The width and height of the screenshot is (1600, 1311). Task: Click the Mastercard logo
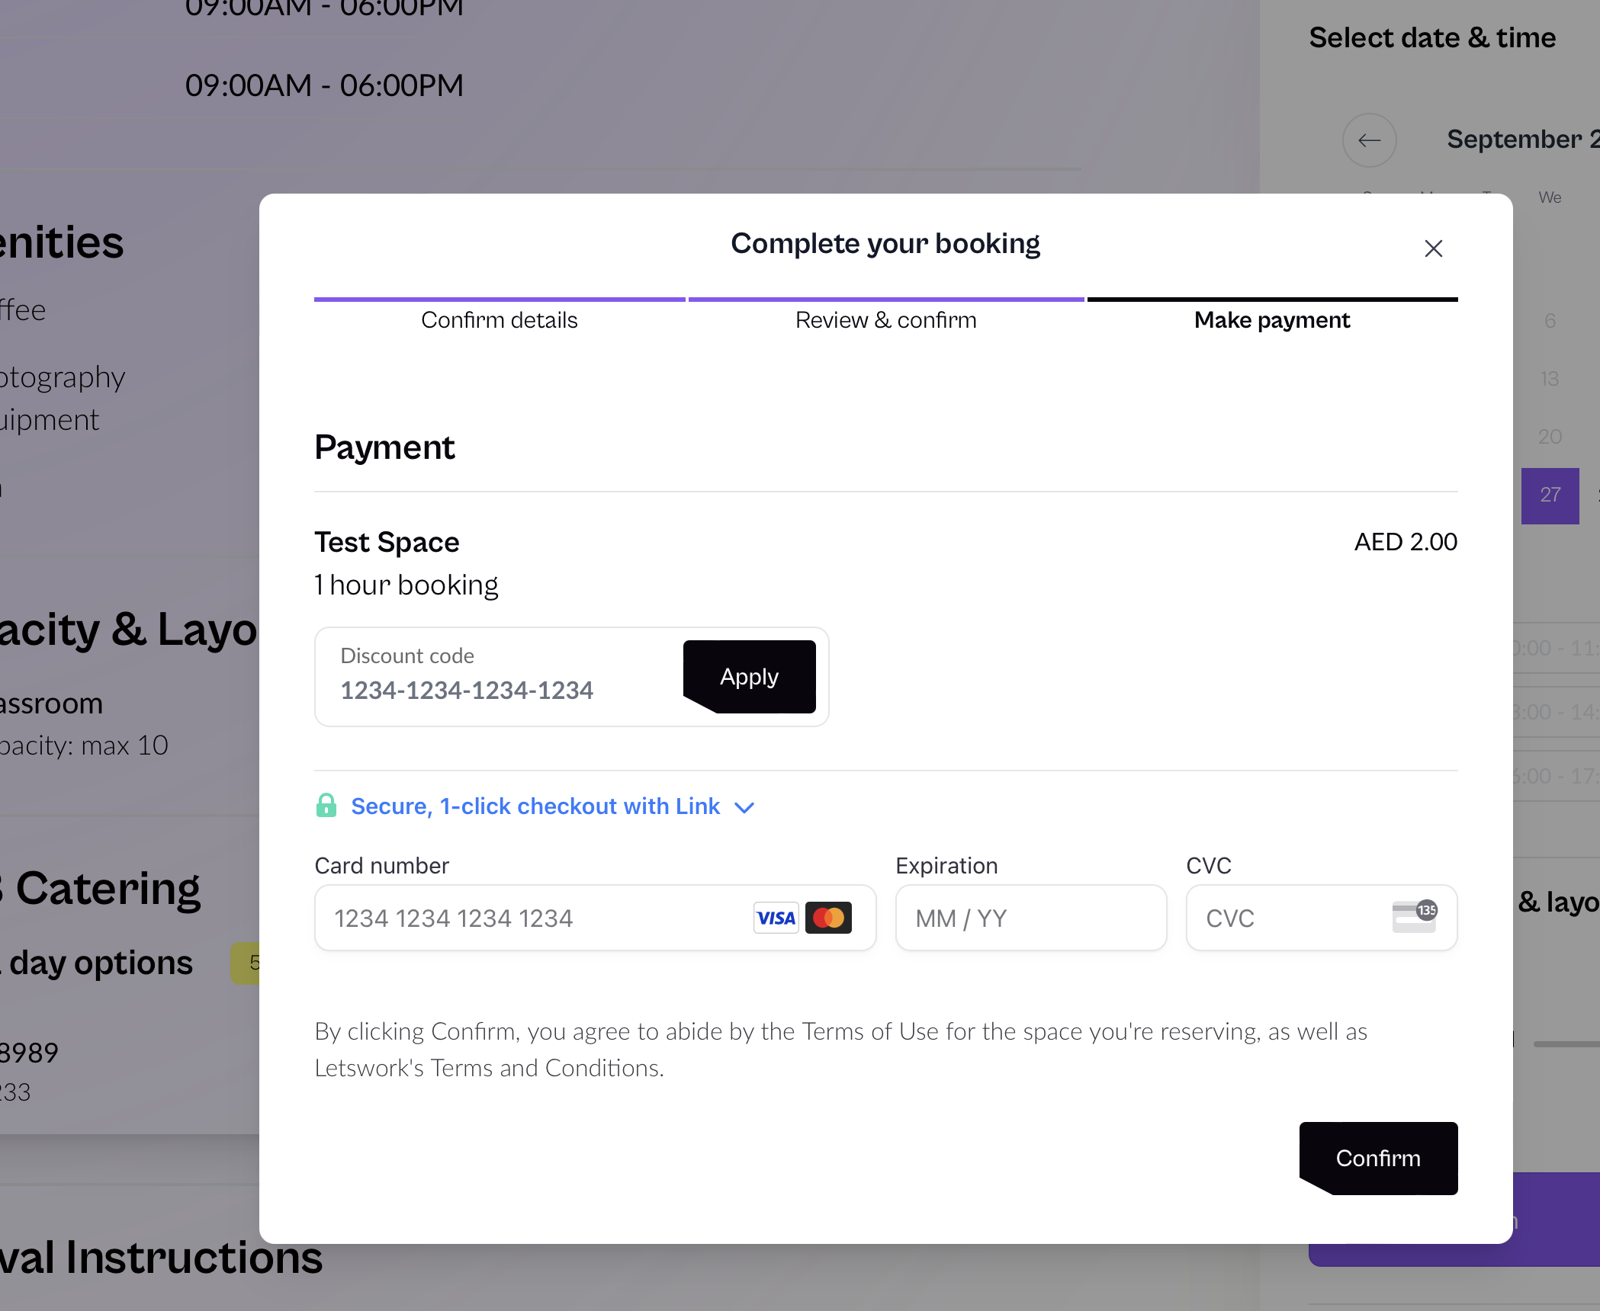click(x=828, y=918)
